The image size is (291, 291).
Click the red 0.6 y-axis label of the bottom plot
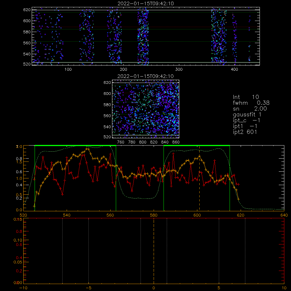[x=19, y=245]
